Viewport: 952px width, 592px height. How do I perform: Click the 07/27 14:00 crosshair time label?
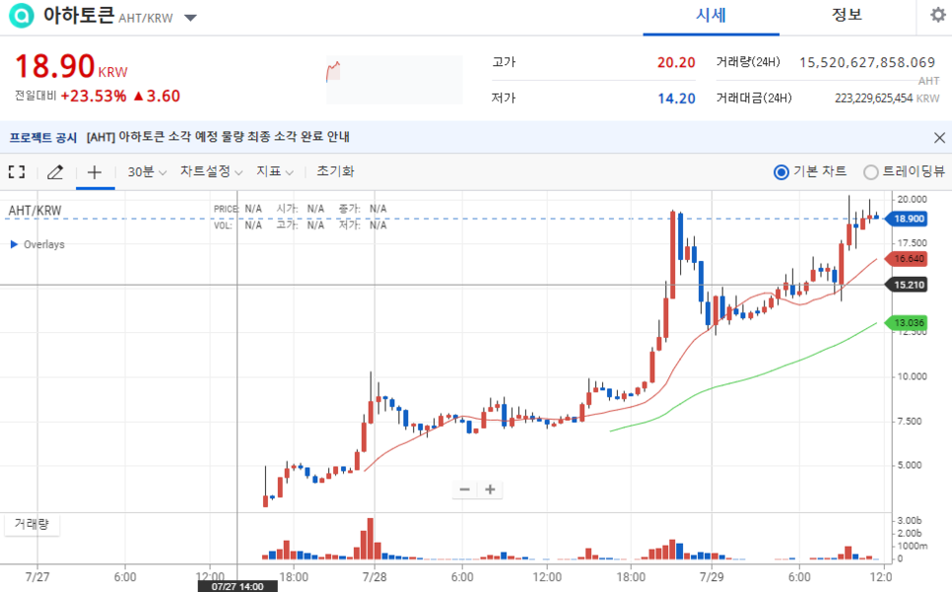[238, 586]
